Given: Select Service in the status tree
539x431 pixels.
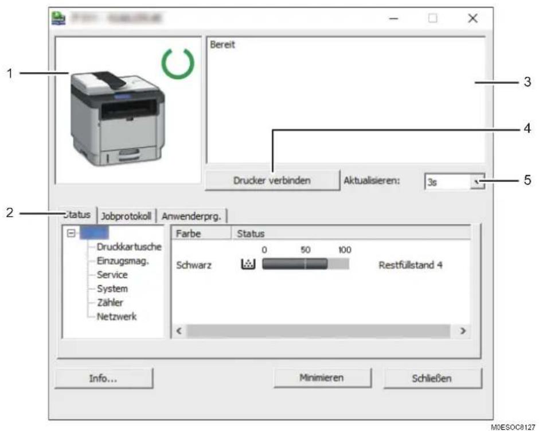Looking at the screenshot, I should (x=112, y=275).
